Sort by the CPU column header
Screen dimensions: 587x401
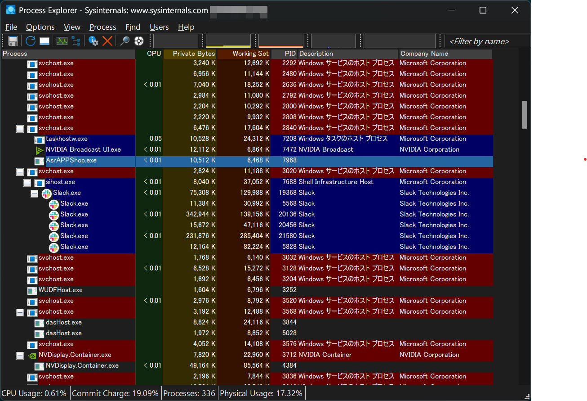coord(149,54)
